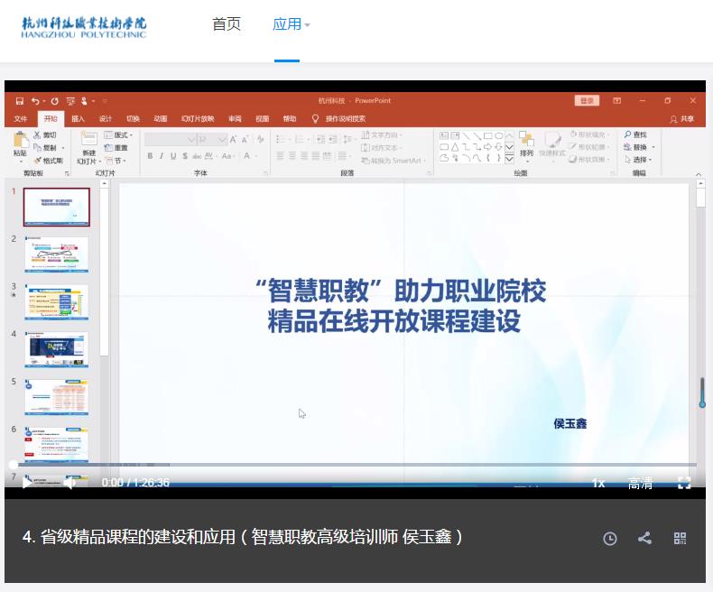Click the Hangzhou Polytechnic logo
Viewport: 713px width, 592px height.
pos(84,27)
